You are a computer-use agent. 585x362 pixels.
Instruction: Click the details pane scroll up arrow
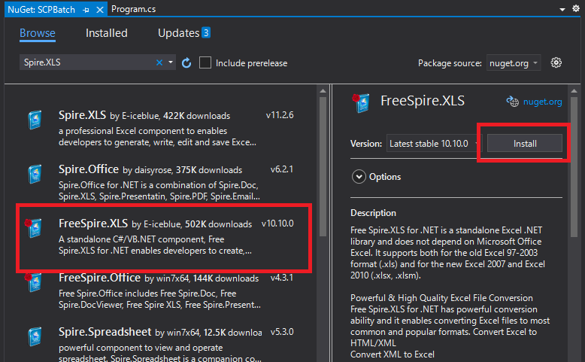point(574,91)
